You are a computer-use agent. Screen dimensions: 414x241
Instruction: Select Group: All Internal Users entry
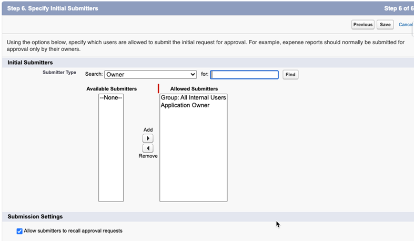193,98
